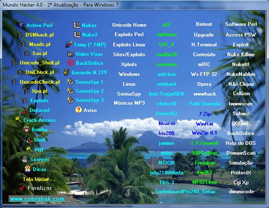
Task: Click the Active Perl globe icon
Action: point(22,25)
